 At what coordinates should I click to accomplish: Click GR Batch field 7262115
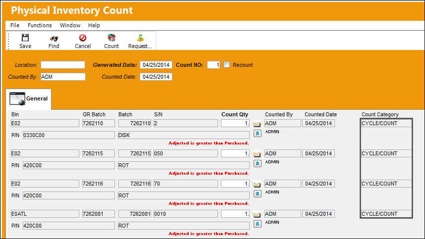(x=99, y=153)
